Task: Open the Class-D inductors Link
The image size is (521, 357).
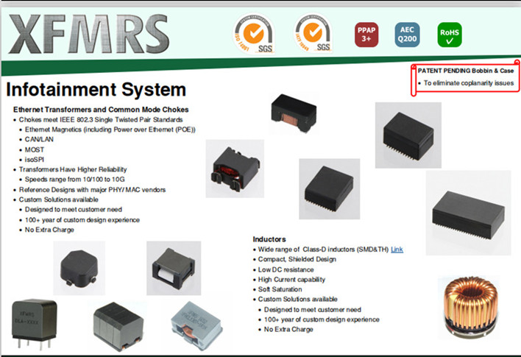Action: click(x=397, y=250)
